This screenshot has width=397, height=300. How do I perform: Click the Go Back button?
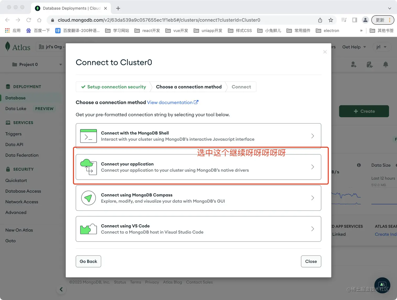pyautogui.click(x=88, y=261)
